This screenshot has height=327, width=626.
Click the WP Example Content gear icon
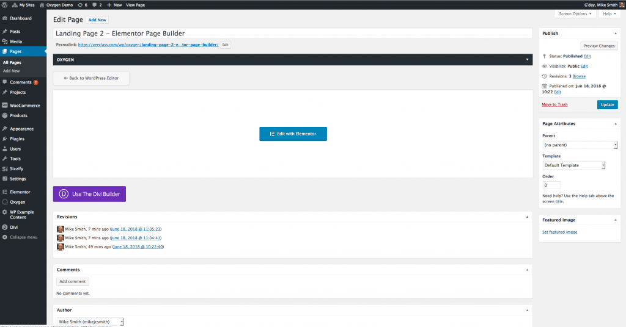(x=5, y=212)
